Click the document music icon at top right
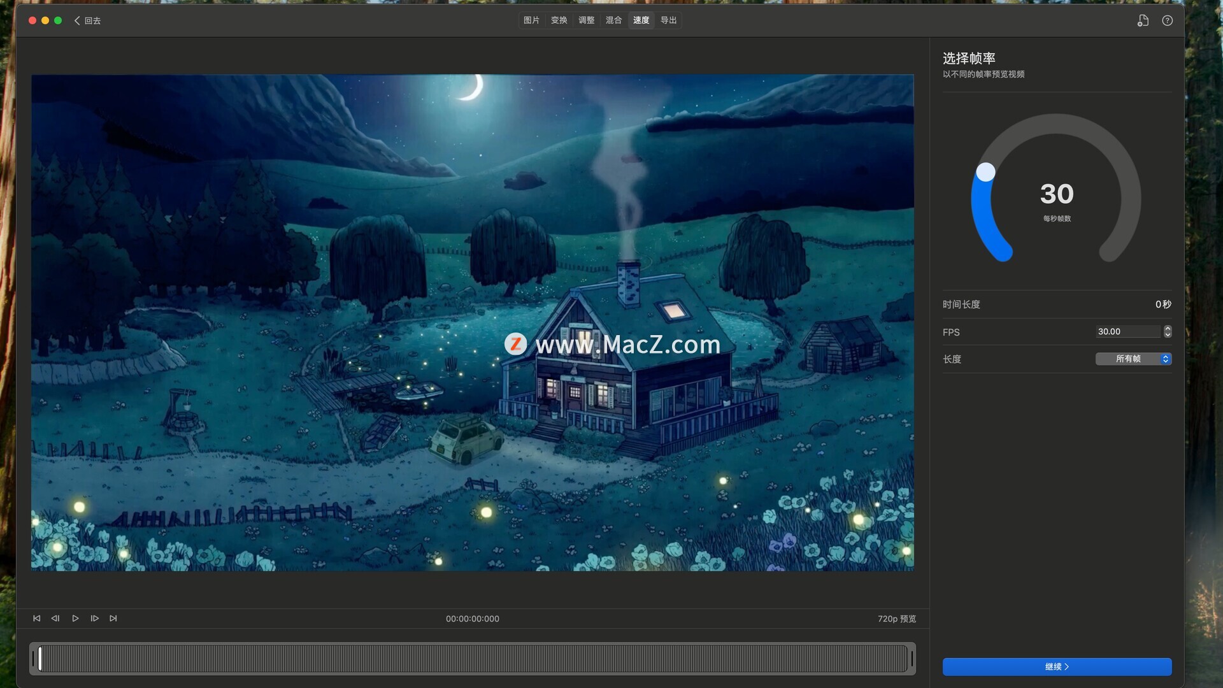This screenshot has width=1223, height=688. (x=1143, y=20)
